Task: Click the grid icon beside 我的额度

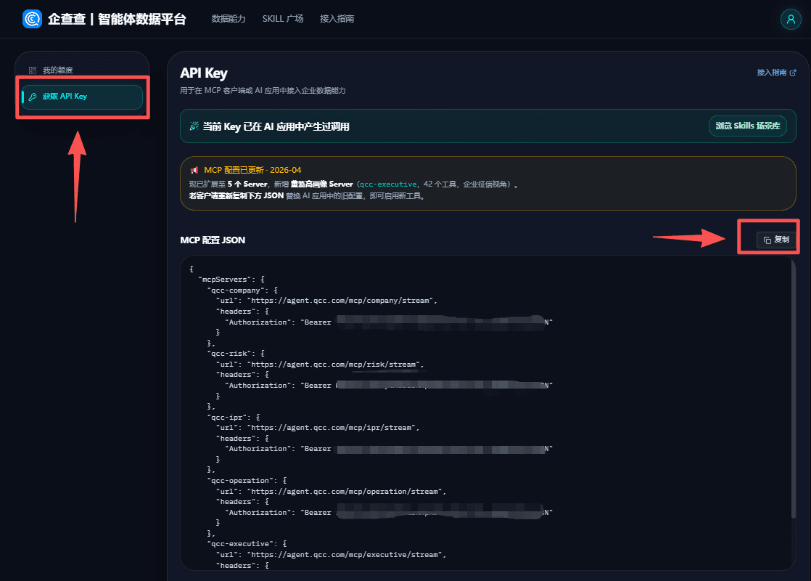Action: point(33,70)
